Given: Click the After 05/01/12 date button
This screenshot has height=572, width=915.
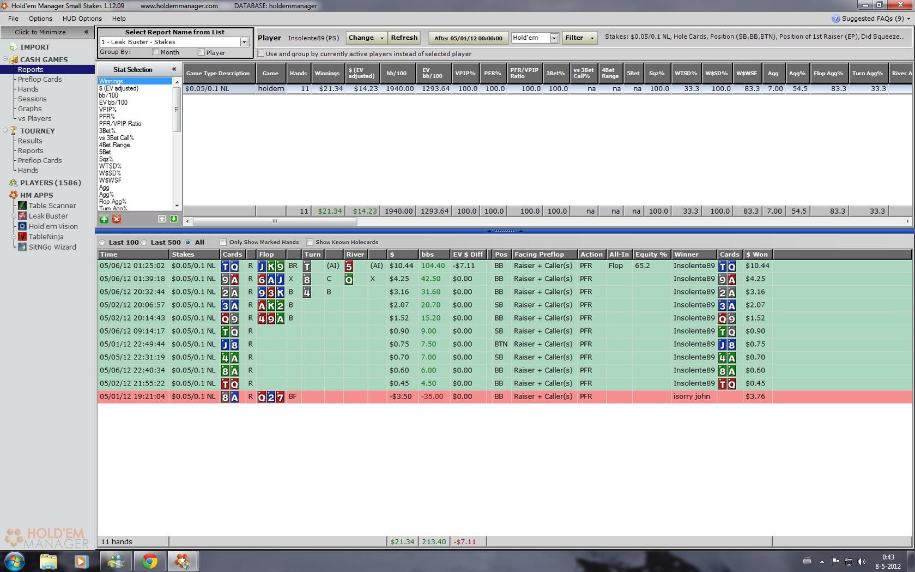Looking at the screenshot, I should [x=468, y=38].
